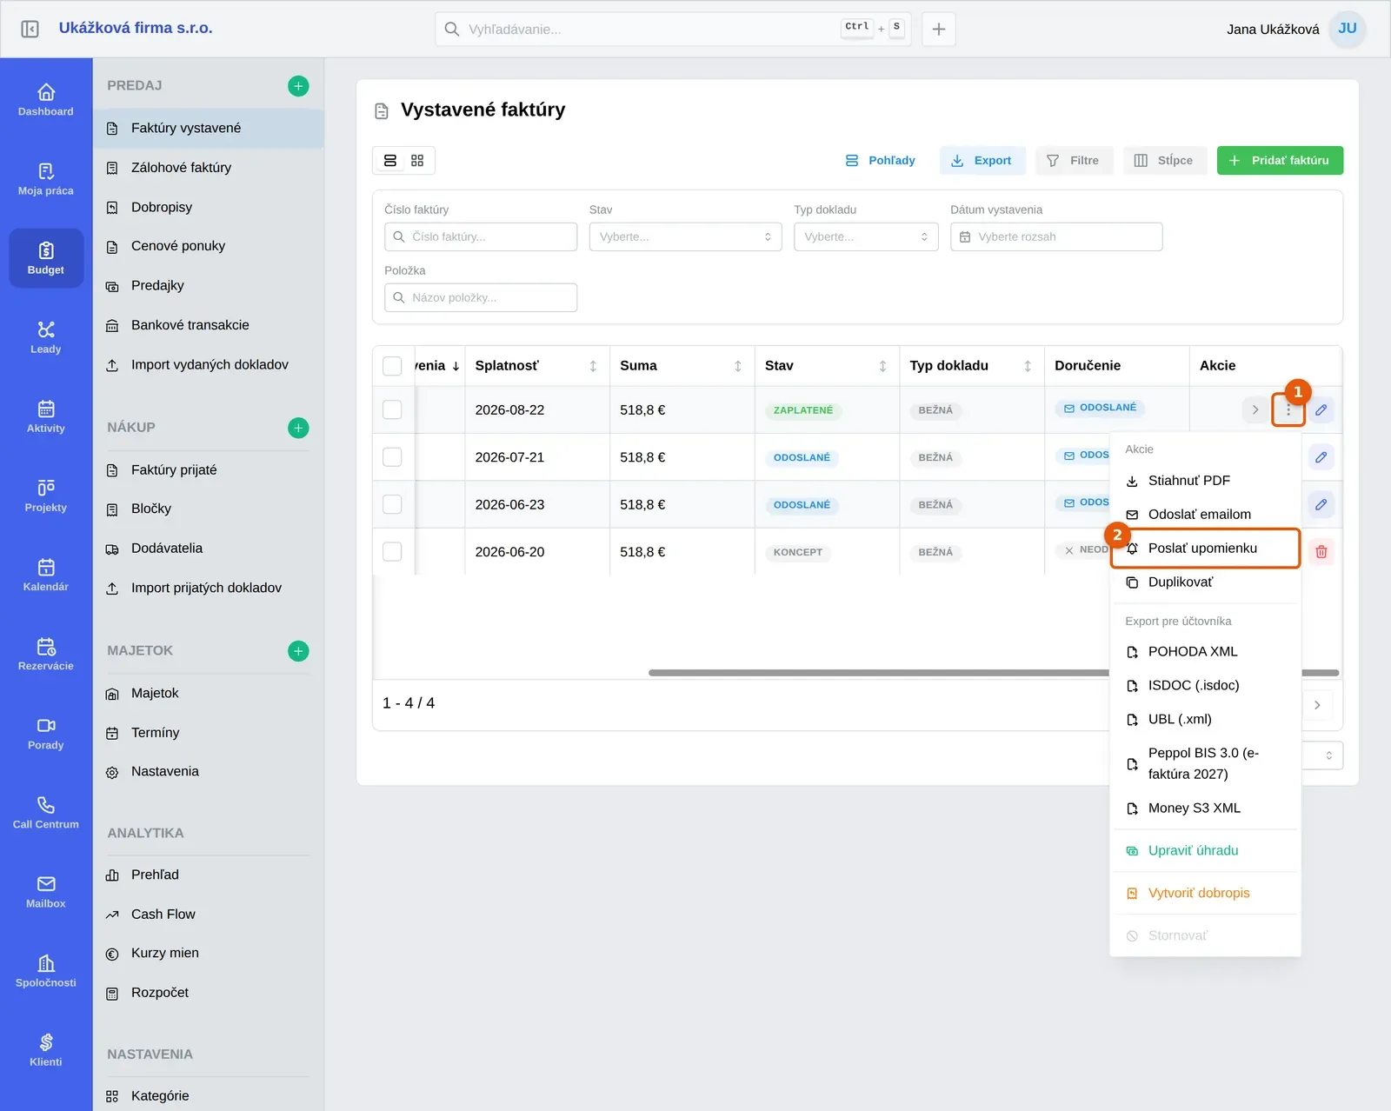Open Rezervácie sidebar item
Screen dimensions: 1391x1111
pos(46,654)
